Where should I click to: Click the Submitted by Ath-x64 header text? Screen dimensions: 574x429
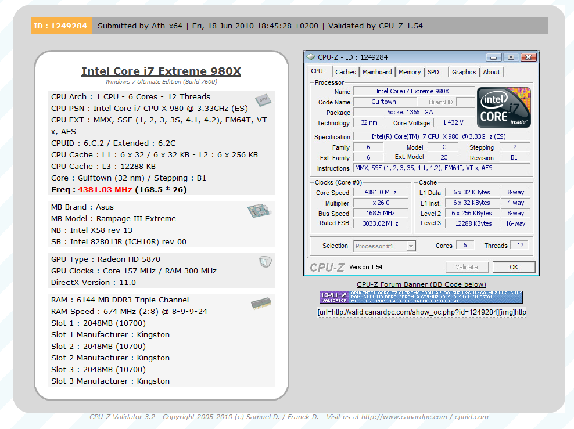tap(140, 26)
